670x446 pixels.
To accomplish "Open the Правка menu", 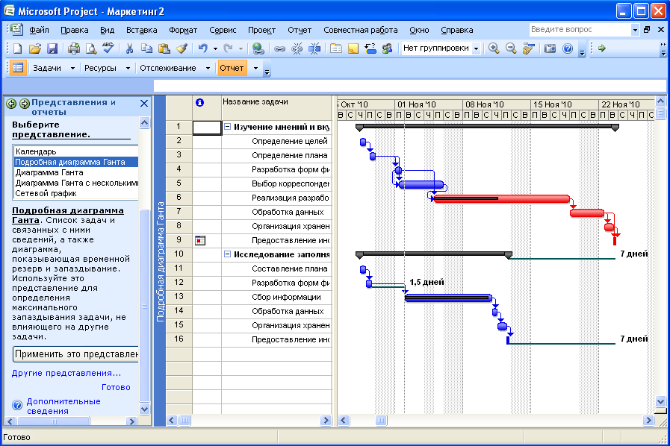I will click(x=75, y=30).
